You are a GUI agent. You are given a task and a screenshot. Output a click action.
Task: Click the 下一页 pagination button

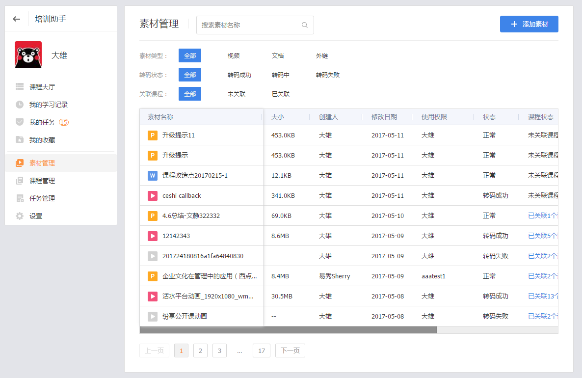(x=290, y=351)
